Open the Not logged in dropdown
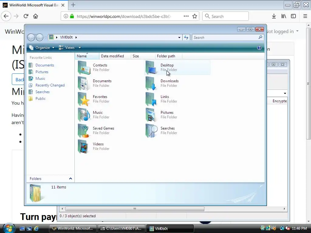 (282, 31)
